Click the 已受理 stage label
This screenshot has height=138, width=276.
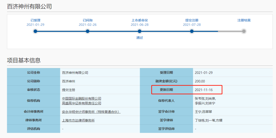click(x=35, y=20)
